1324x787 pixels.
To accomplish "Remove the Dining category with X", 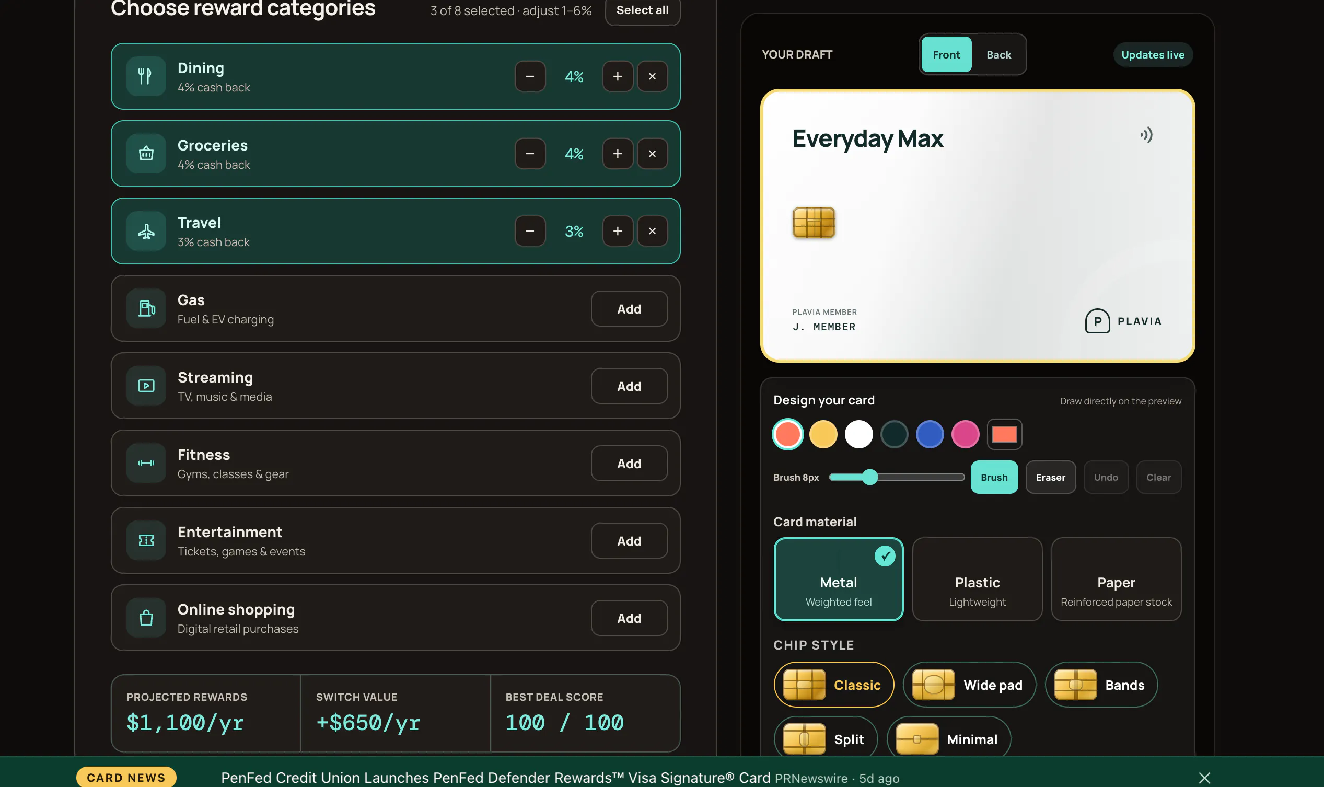I will [x=652, y=76].
